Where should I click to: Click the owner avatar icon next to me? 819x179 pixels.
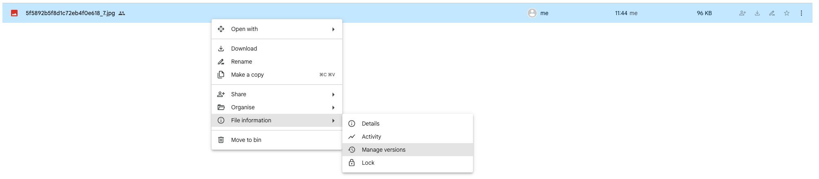(532, 13)
